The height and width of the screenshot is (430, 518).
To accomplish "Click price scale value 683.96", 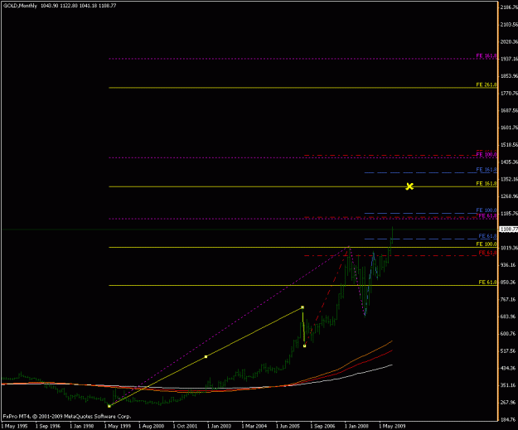I will pyautogui.click(x=509, y=316).
